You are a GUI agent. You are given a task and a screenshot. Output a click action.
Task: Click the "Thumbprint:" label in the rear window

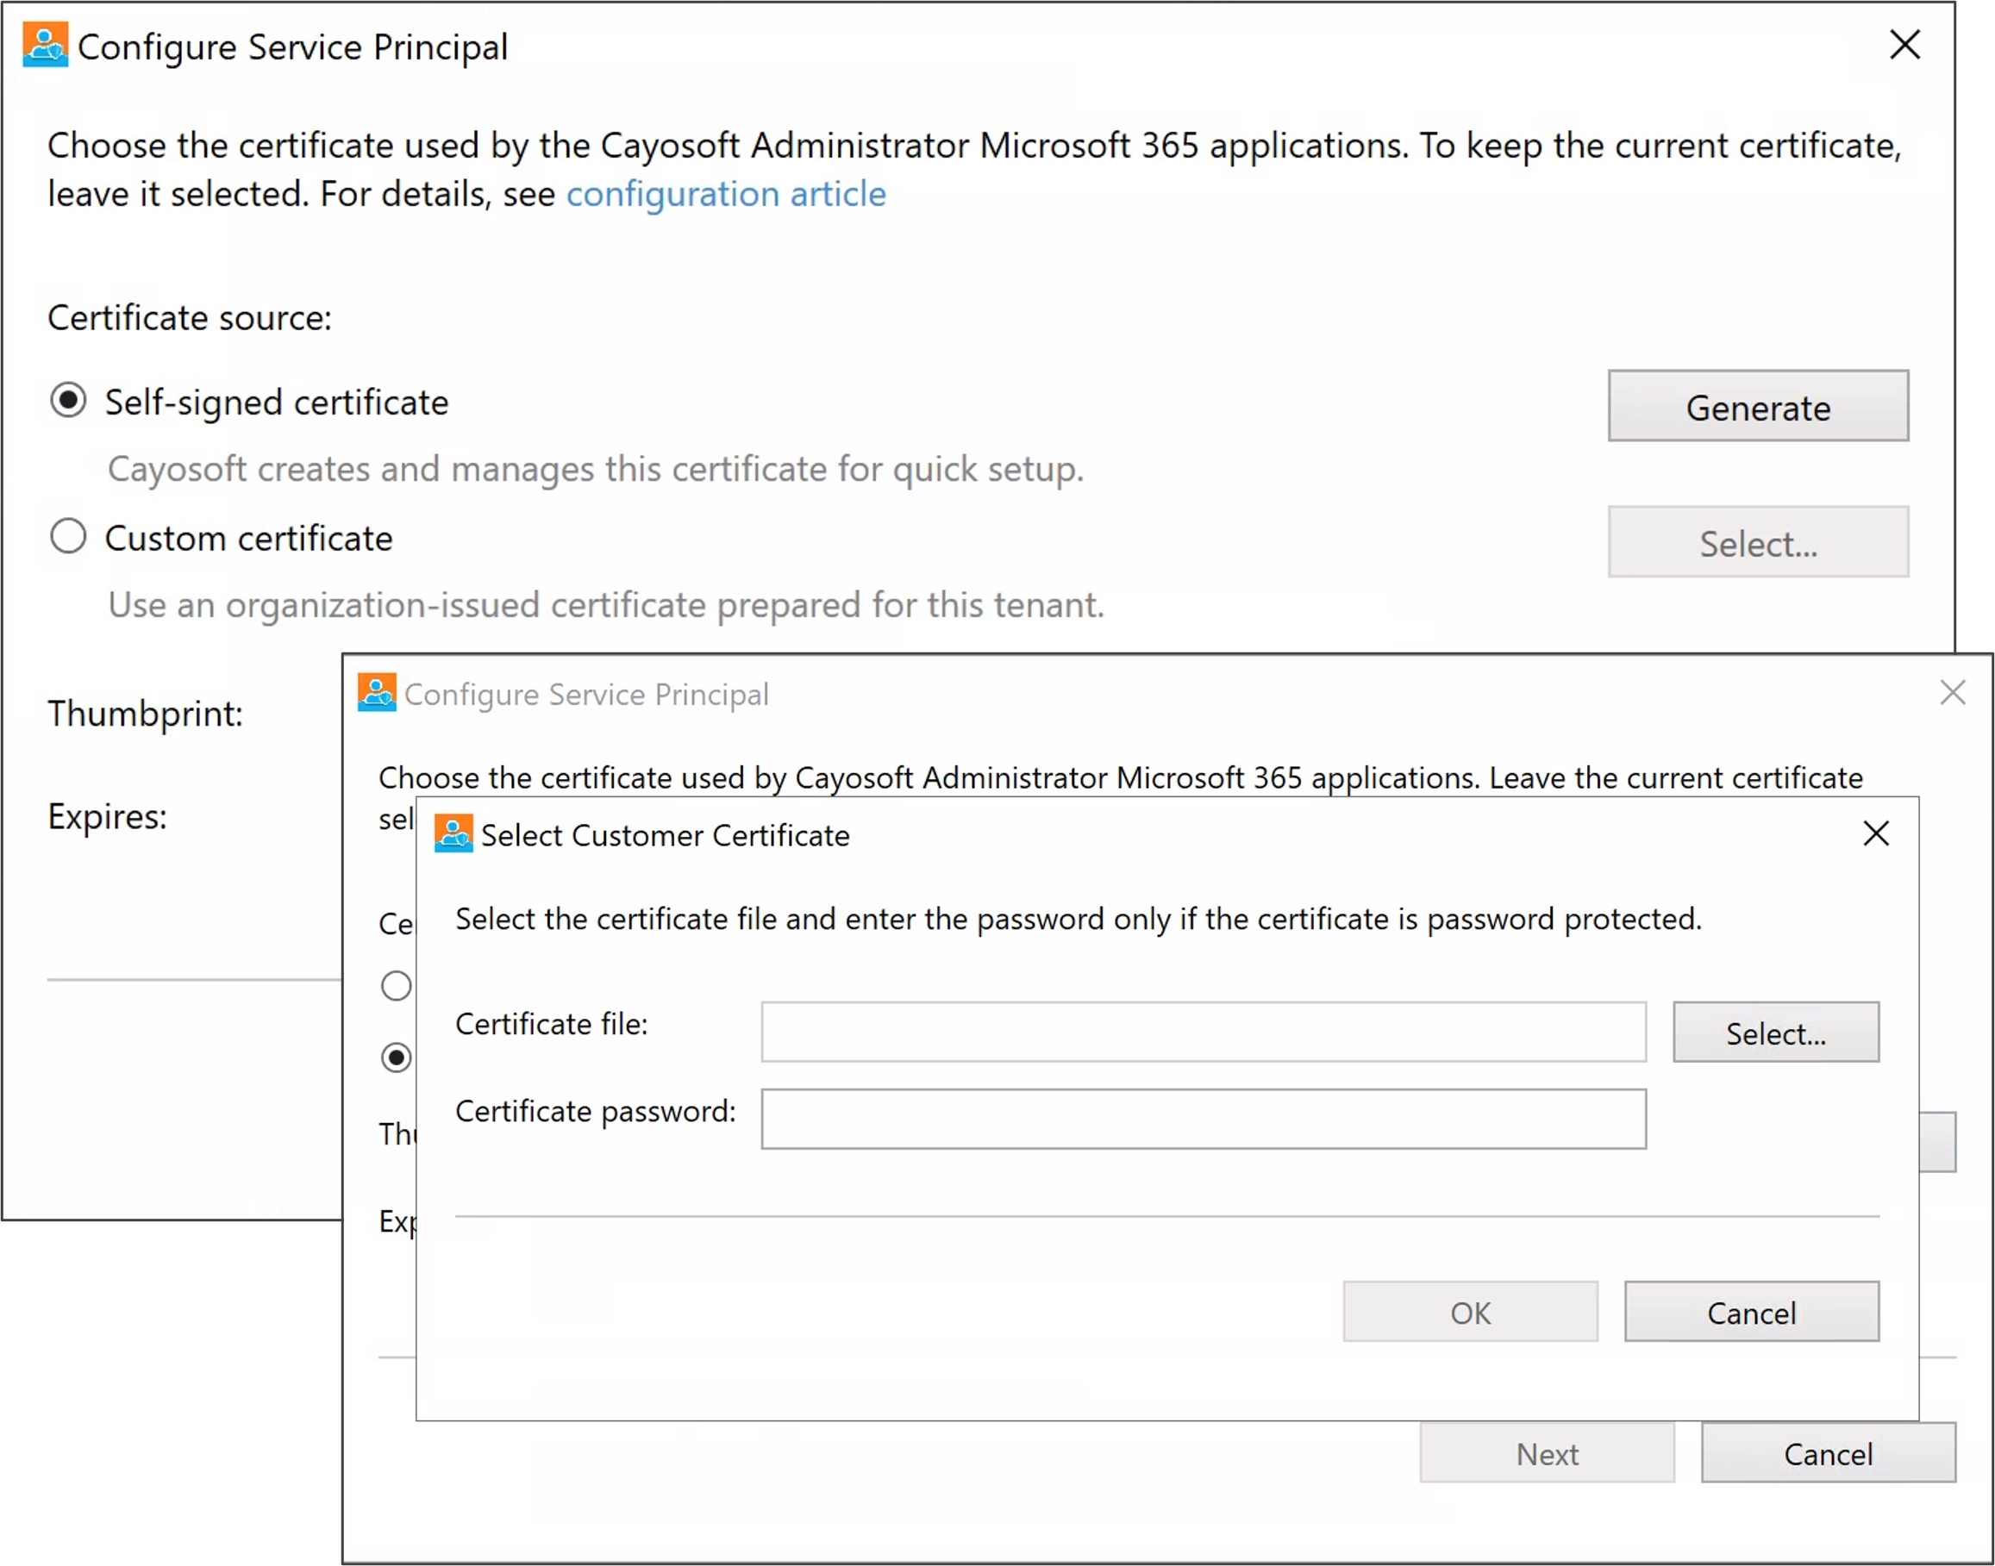[x=146, y=714]
